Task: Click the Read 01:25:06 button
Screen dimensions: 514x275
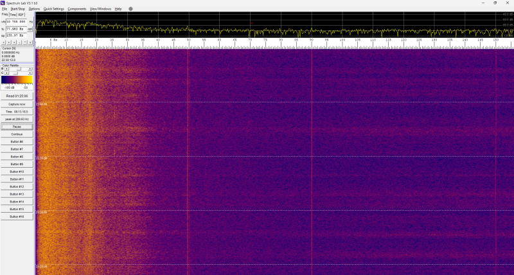Action: (x=17, y=96)
